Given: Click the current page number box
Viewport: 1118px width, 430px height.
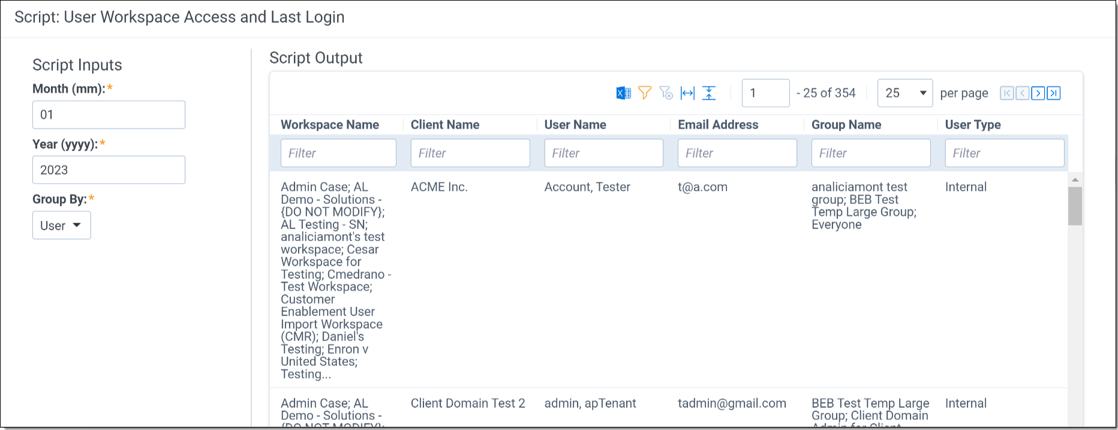Looking at the screenshot, I should 765,93.
